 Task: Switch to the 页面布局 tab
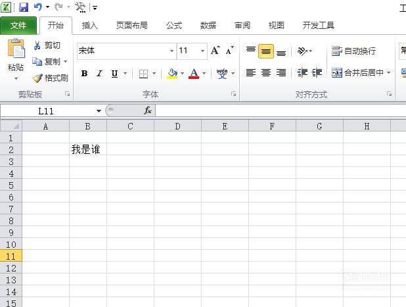coord(132,26)
